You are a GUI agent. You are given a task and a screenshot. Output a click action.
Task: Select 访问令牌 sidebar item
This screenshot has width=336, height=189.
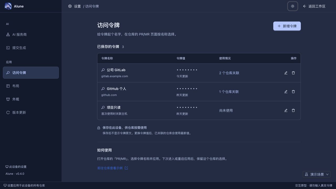31,73
